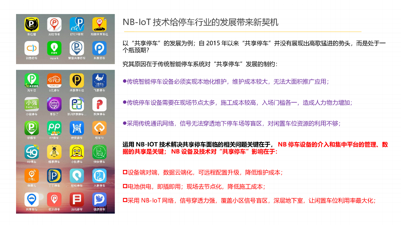Click the line "究其原因在于传统智能停车系统"
Image resolution: width=401 pixels, height=225 pixels.
pos(200,64)
